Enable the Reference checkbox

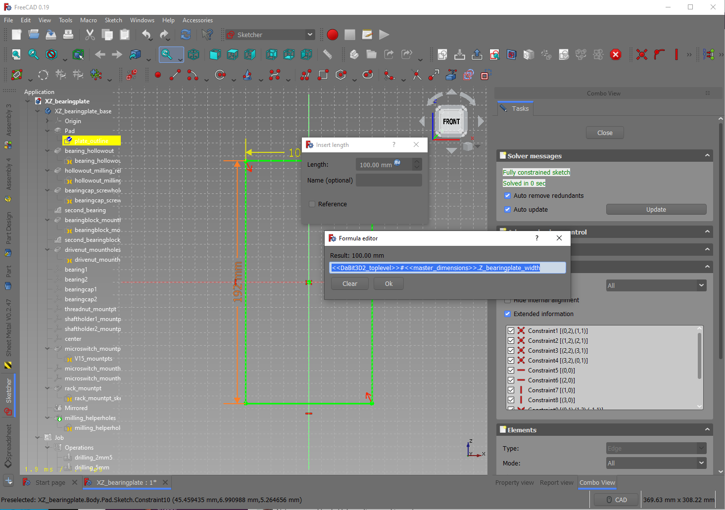click(312, 204)
